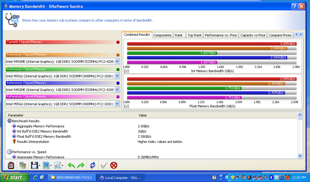310x182 pixels.
Task: Select the Results Interpretation row
Action: point(152,142)
